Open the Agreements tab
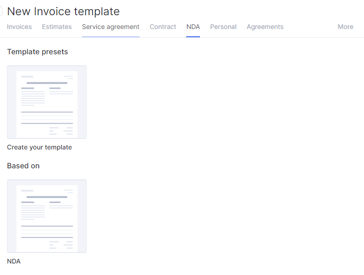Screen dimensions: 364x275 click(265, 27)
